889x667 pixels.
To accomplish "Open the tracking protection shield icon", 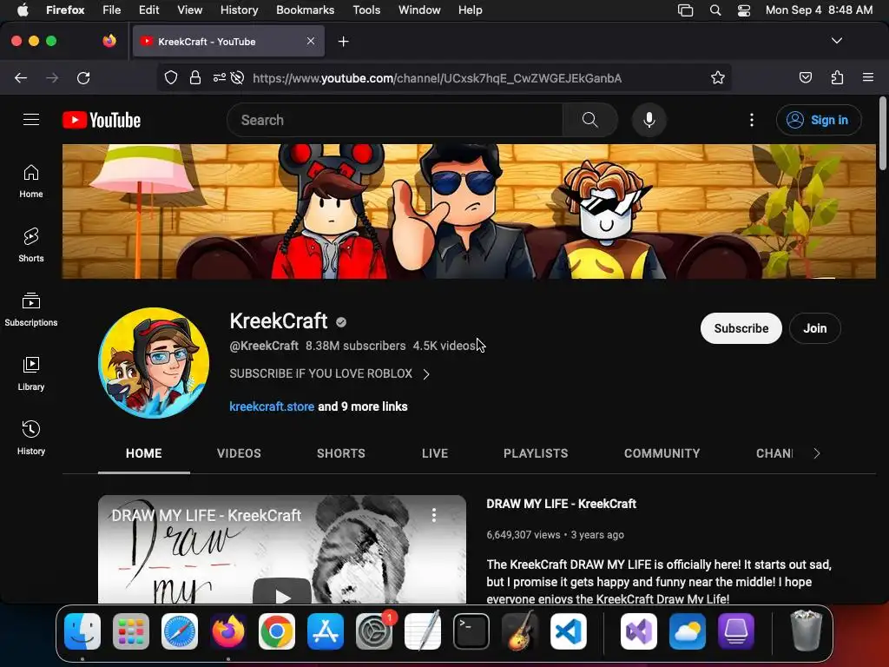I will point(171,77).
